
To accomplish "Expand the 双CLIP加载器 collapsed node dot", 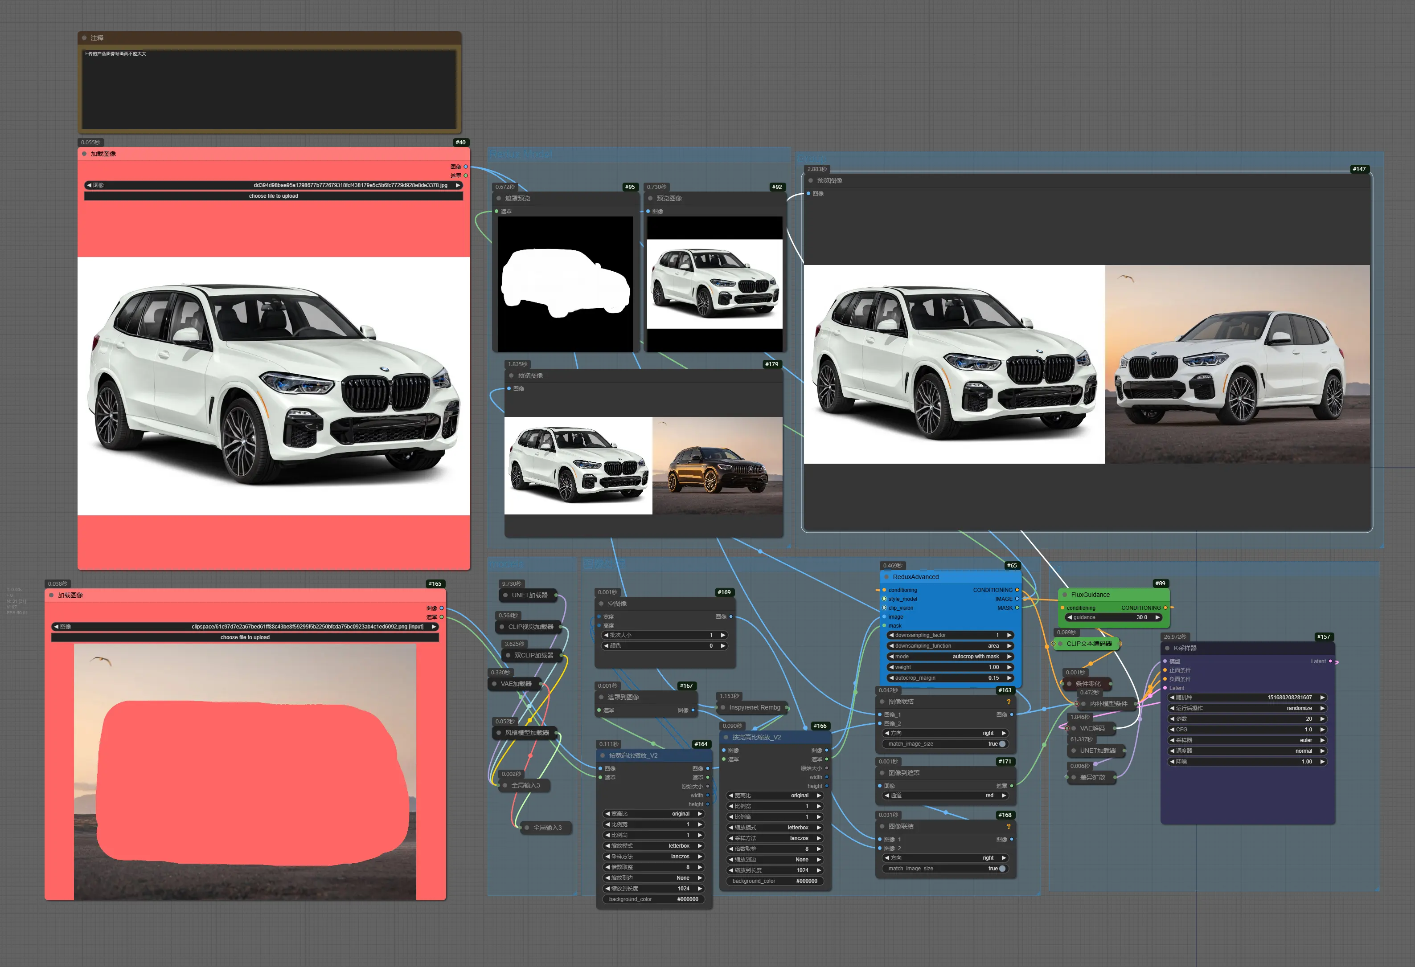I will 509,655.
